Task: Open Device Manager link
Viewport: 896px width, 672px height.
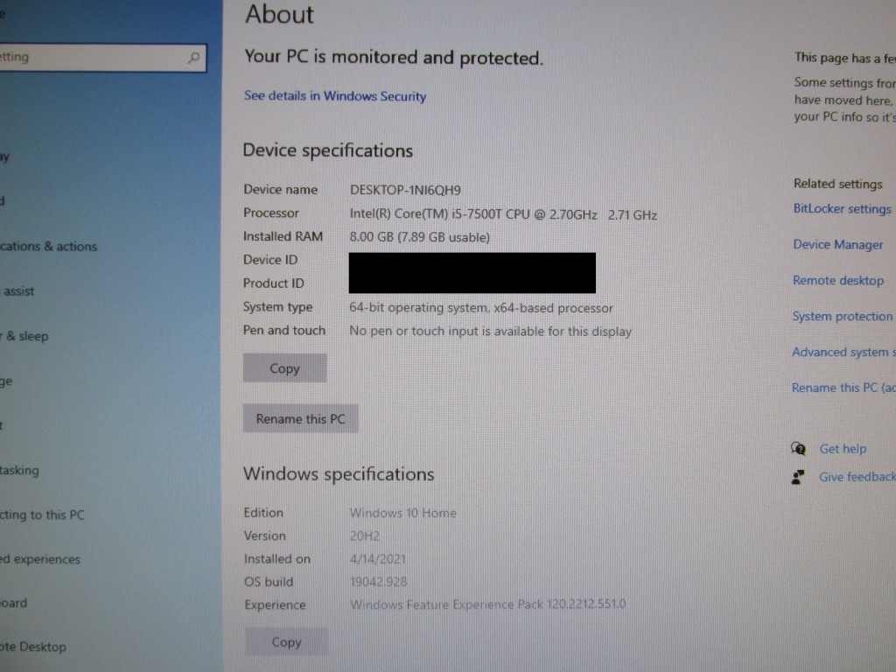Action: tap(837, 245)
